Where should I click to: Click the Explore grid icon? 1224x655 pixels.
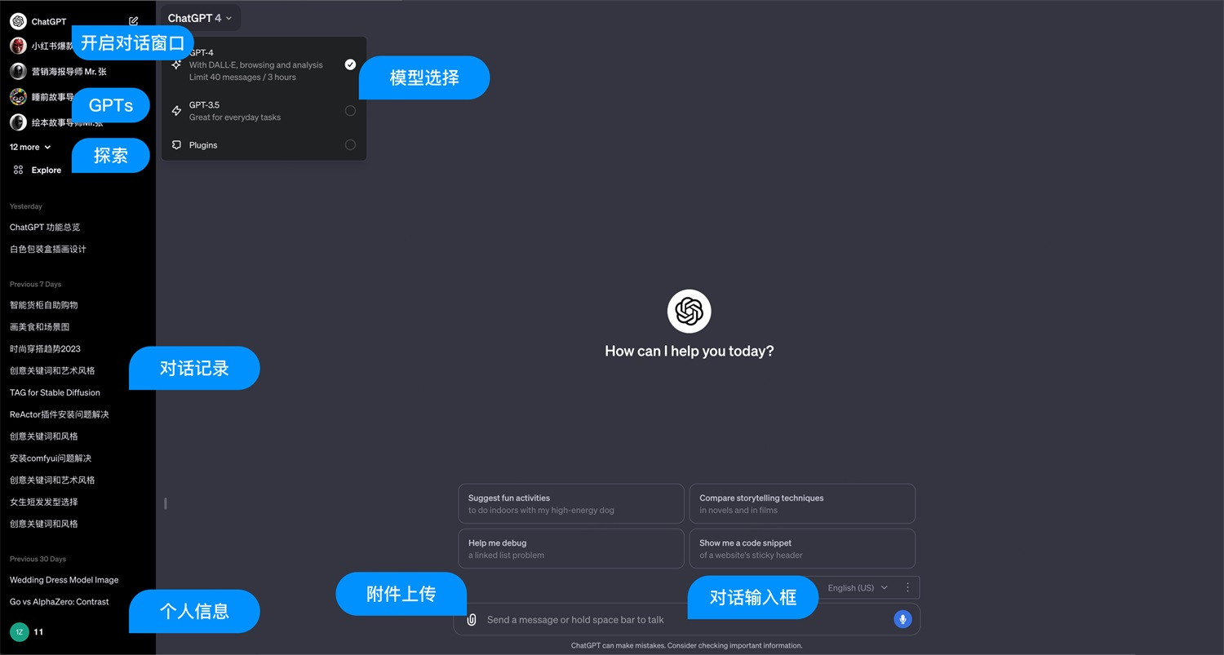point(18,170)
